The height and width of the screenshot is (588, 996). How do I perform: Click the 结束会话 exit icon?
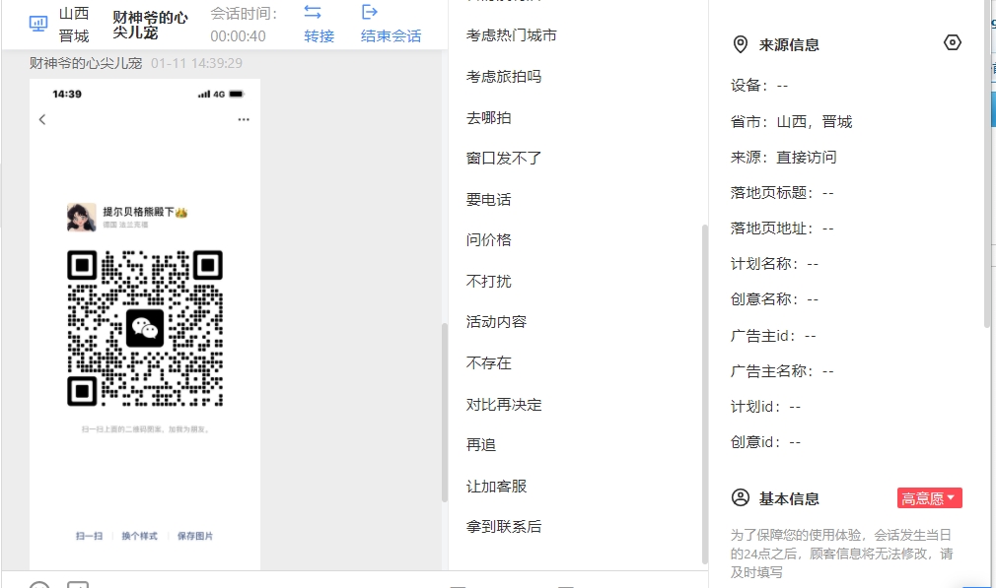point(369,12)
